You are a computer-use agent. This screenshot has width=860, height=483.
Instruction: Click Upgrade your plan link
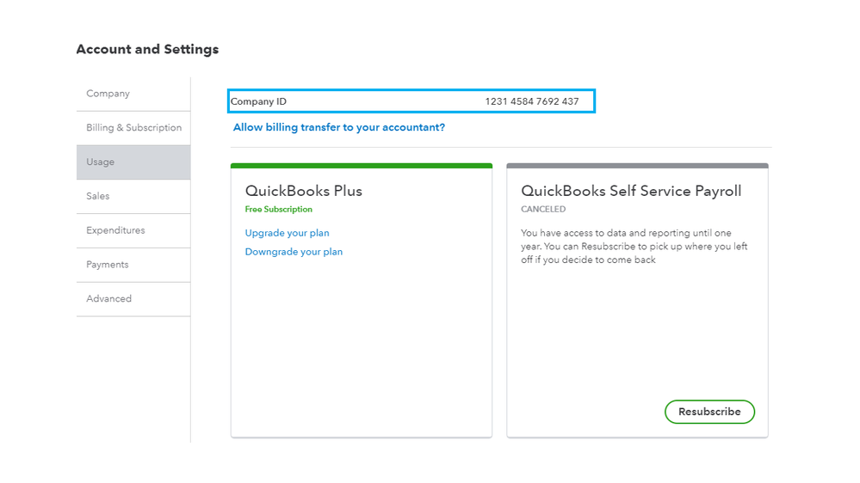click(287, 233)
